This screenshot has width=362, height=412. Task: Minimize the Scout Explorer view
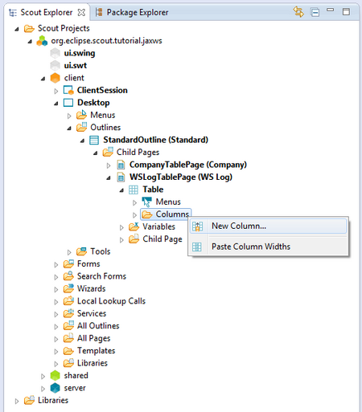click(330, 10)
